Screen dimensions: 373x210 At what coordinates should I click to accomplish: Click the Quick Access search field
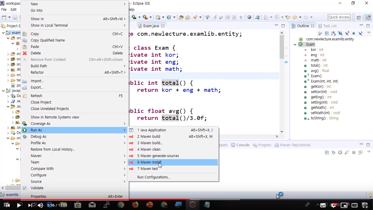pos(339,17)
